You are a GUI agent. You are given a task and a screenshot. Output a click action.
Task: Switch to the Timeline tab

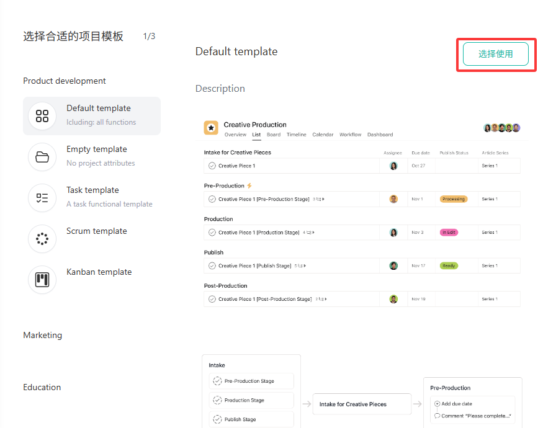coord(297,135)
